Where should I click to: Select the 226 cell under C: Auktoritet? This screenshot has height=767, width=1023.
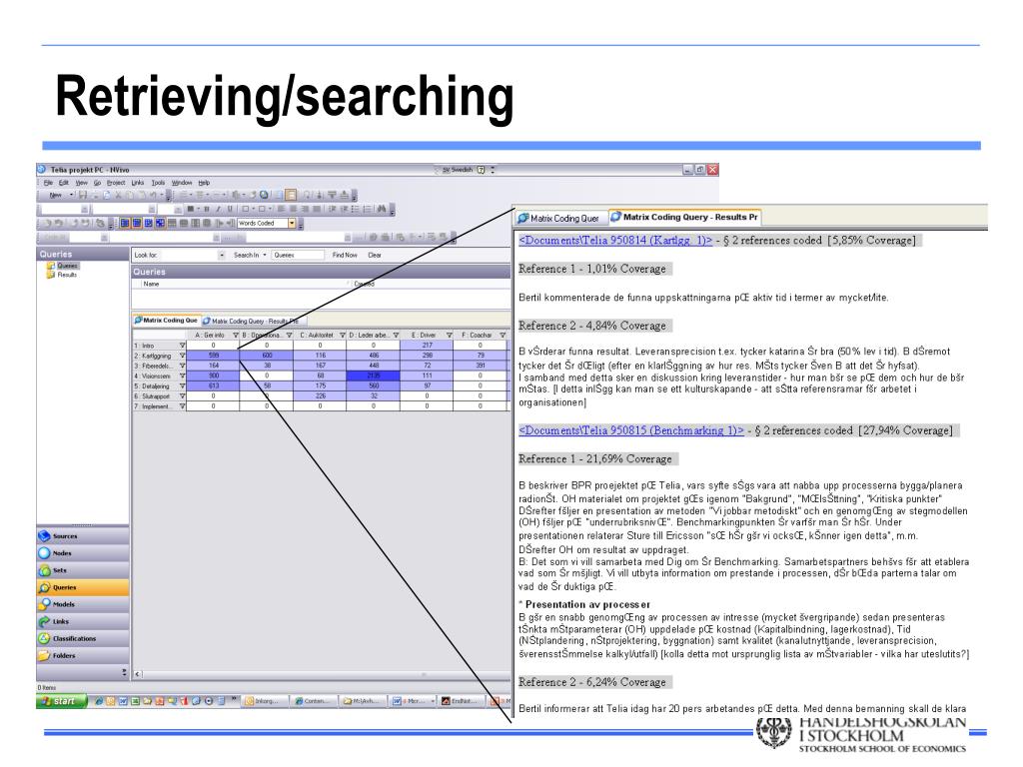(x=320, y=395)
